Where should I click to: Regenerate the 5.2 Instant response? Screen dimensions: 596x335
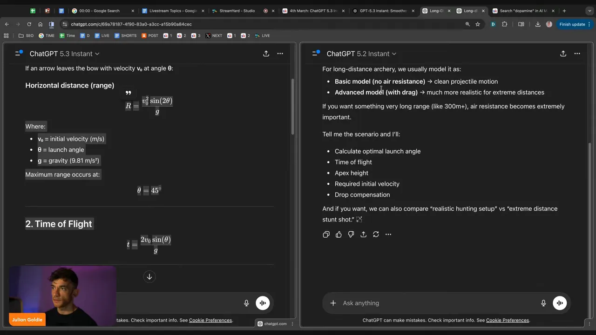pyautogui.click(x=376, y=234)
